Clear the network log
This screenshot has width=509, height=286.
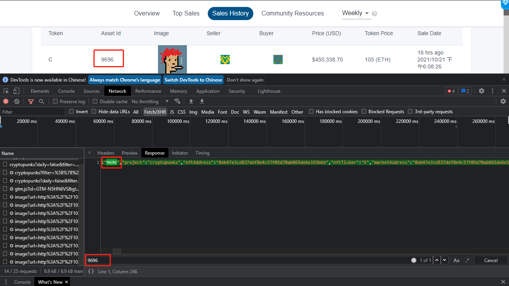click(x=17, y=101)
